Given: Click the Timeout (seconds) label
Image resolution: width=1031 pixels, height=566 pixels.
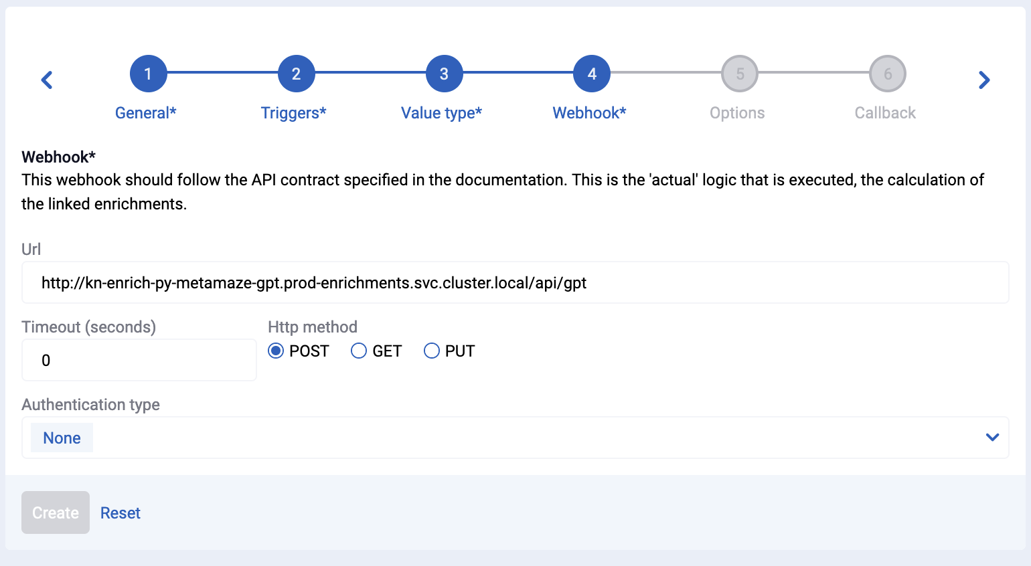Looking at the screenshot, I should 89,327.
